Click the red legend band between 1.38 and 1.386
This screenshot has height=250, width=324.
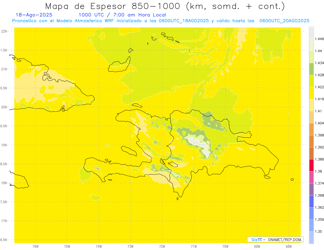[311, 165]
